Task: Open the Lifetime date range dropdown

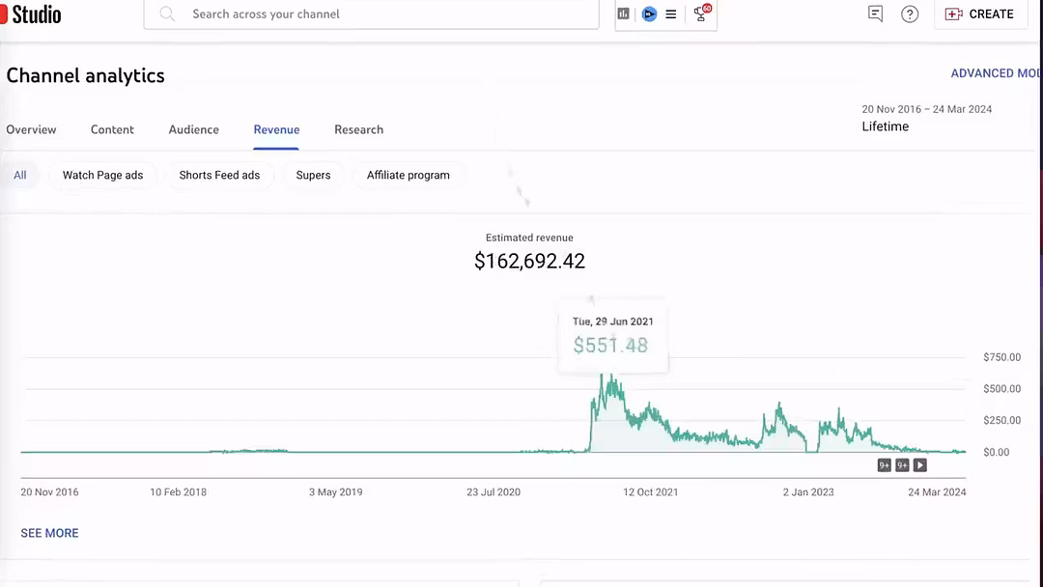Action: click(x=925, y=119)
